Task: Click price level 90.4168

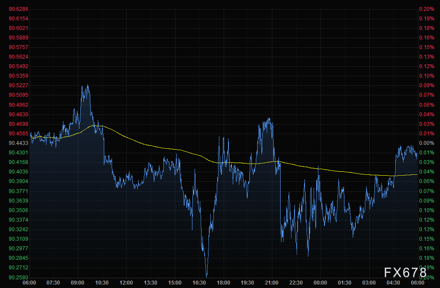Action: click(19, 162)
